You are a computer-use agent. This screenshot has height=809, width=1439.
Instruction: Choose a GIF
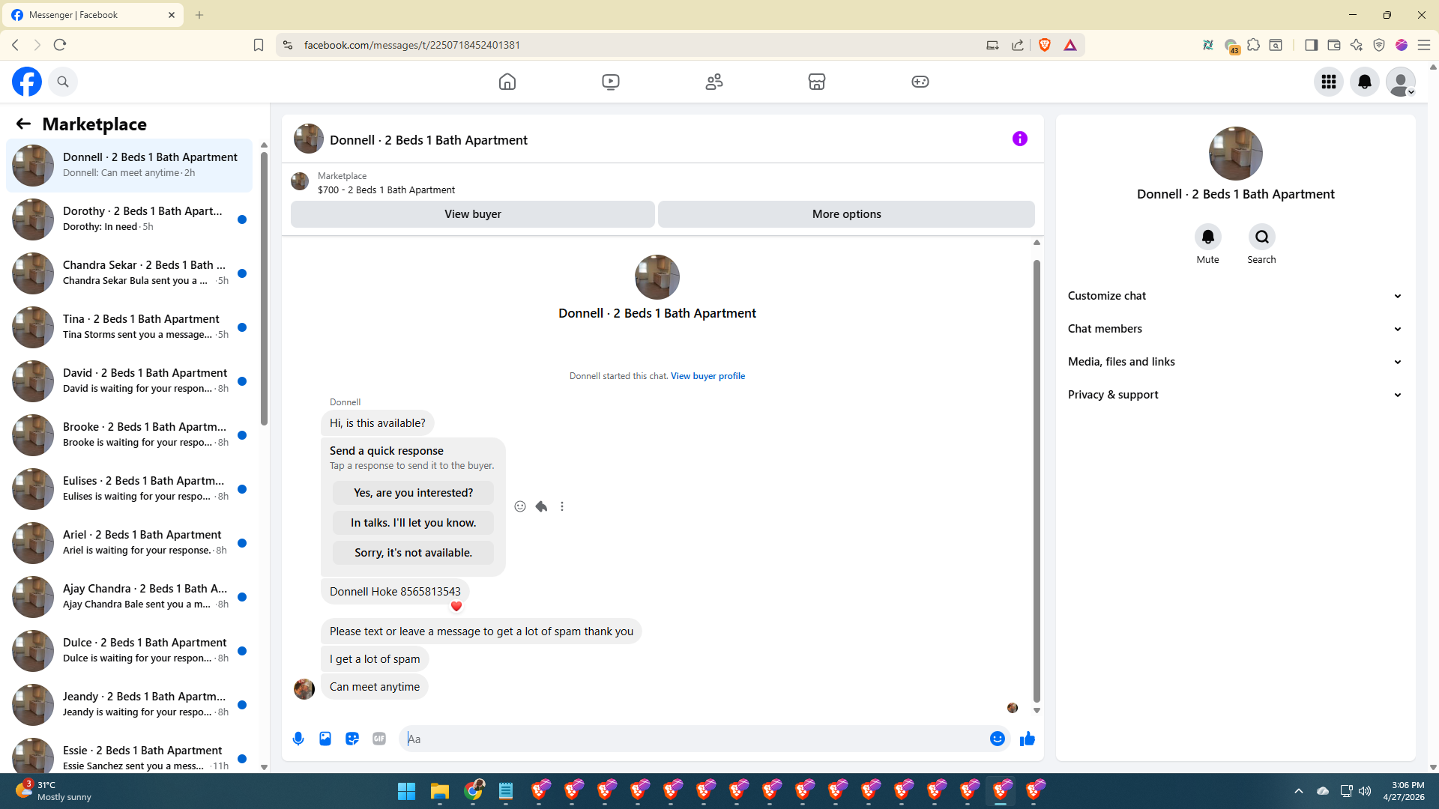click(x=379, y=739)
